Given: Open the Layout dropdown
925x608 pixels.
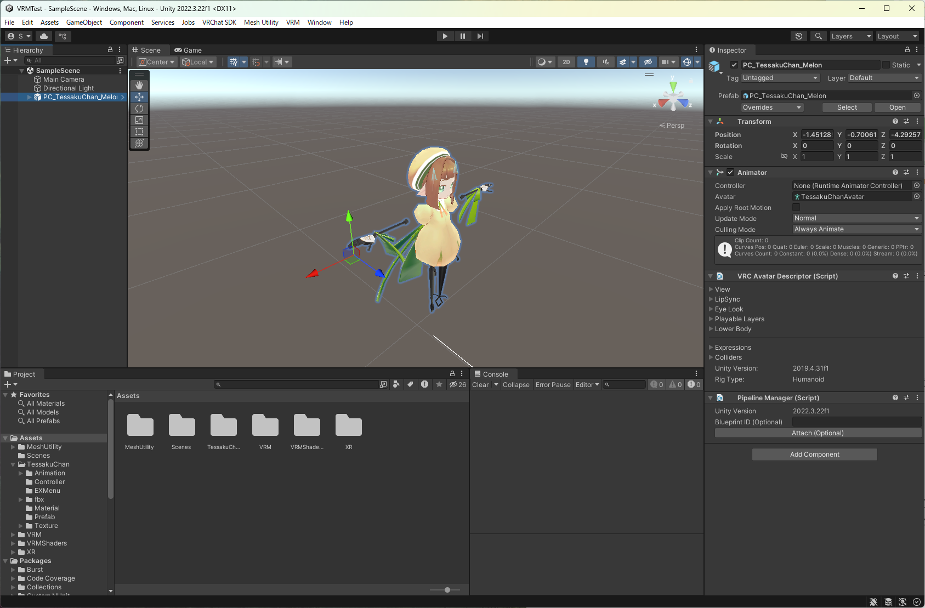Looking at the screenshot, I should [x=897, y=36].
